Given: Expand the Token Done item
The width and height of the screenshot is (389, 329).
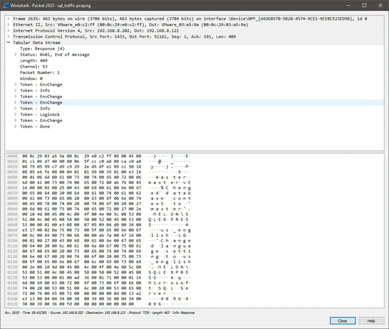Looking at the screenshot, I should point(16,126).
